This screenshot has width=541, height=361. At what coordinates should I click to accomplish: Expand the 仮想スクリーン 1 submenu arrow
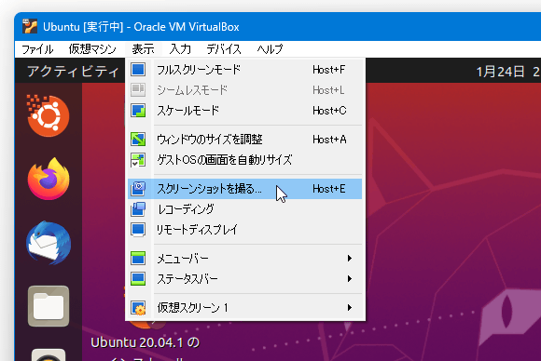tap(350, 307)
